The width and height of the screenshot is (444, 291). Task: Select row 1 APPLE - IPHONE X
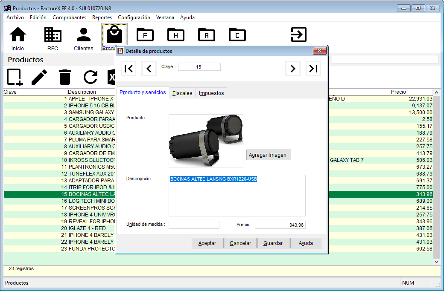(218, 98)
